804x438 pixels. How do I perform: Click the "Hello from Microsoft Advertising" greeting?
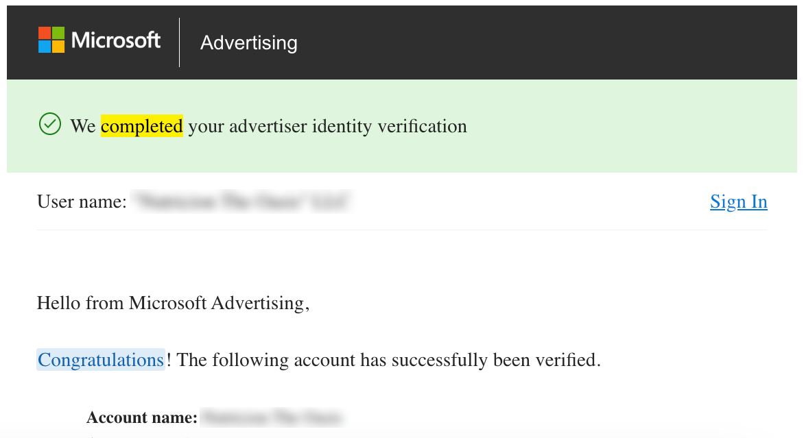(173, 303)
